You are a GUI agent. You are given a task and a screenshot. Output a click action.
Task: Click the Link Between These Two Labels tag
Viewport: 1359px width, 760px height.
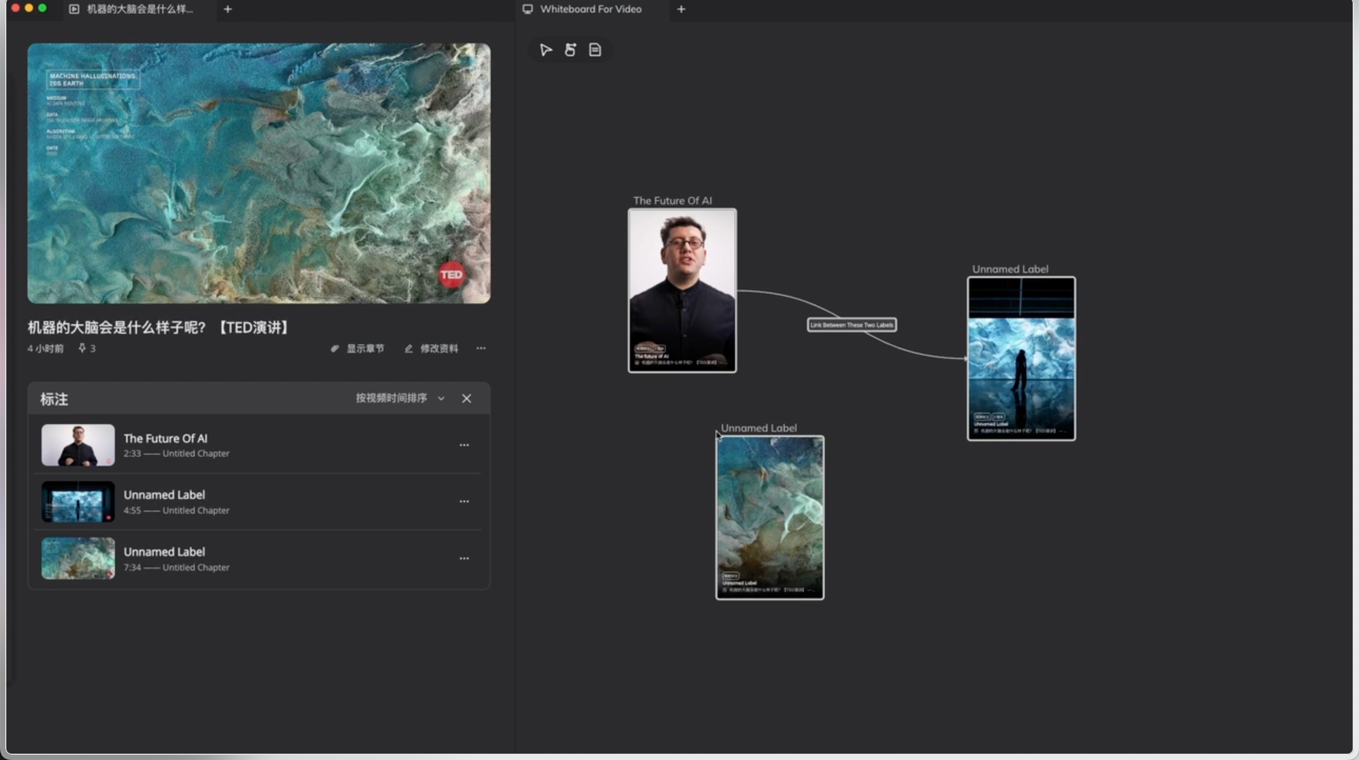point(852,325)
